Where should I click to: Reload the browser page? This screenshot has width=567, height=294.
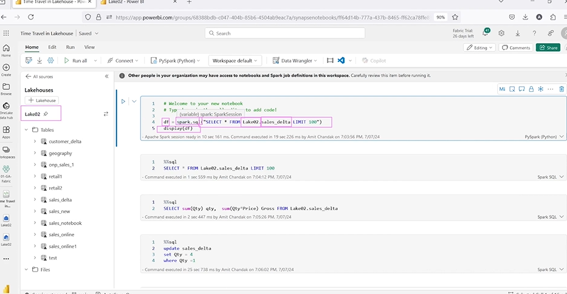pyautogui.click(x=31, y=17)
